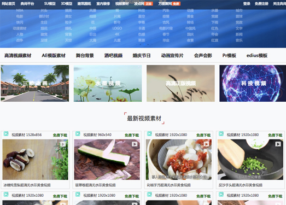Open the 三维动画 banner thumbnail
Image resolution: width=286 pixels, height=205 pixels.
click(x=35, y=83)
